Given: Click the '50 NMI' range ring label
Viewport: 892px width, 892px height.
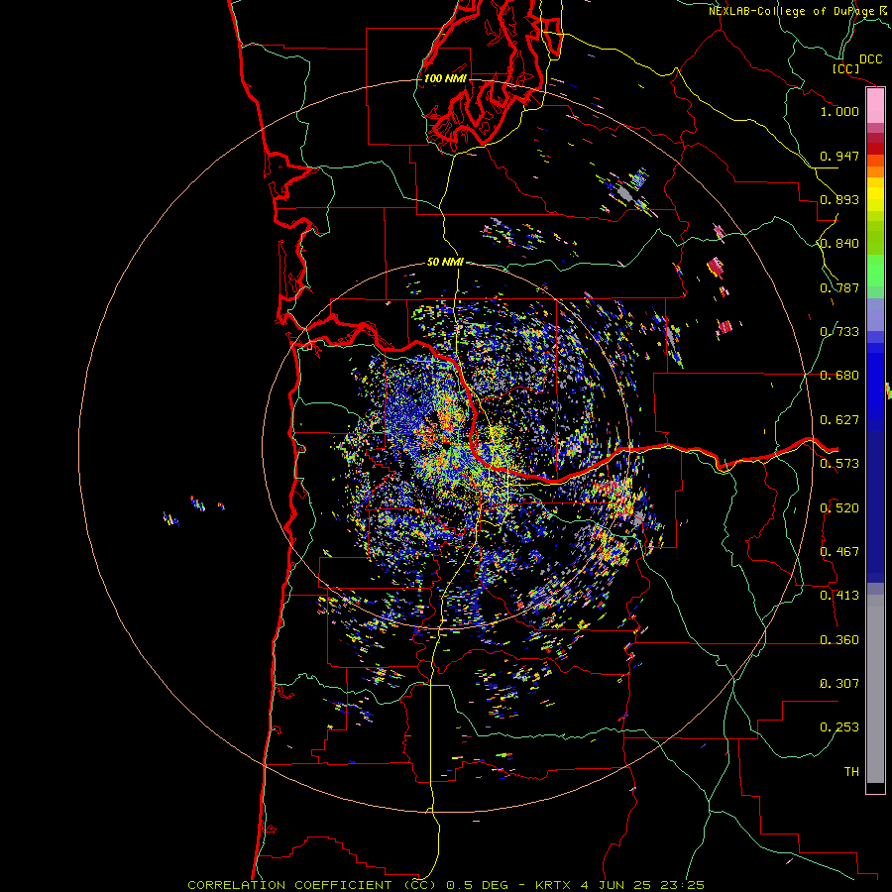Looking at the screenshot, I should (445, 262).
